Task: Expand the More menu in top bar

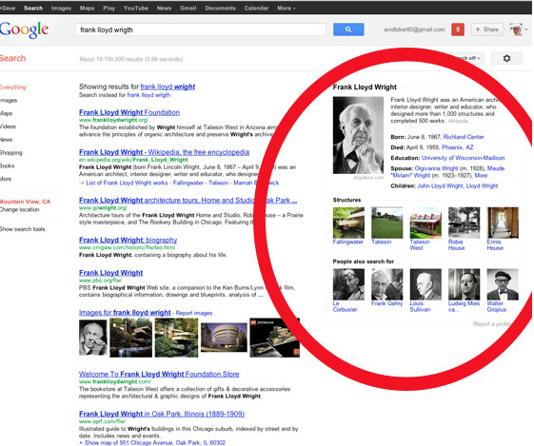Action: coord(287,9)
